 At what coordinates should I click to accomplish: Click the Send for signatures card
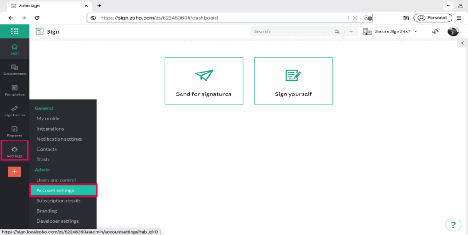coord(204,81)
